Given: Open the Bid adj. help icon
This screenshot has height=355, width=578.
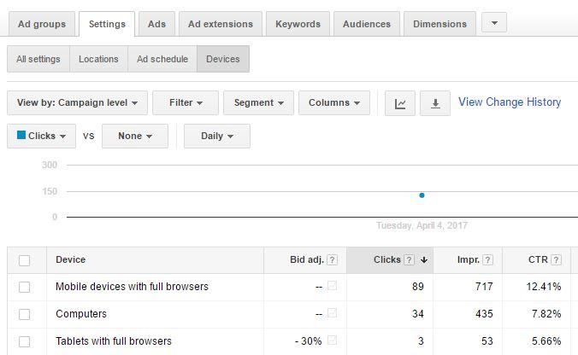Looking at the screenshot, I should pyautogui.click(x=332, y=260).
